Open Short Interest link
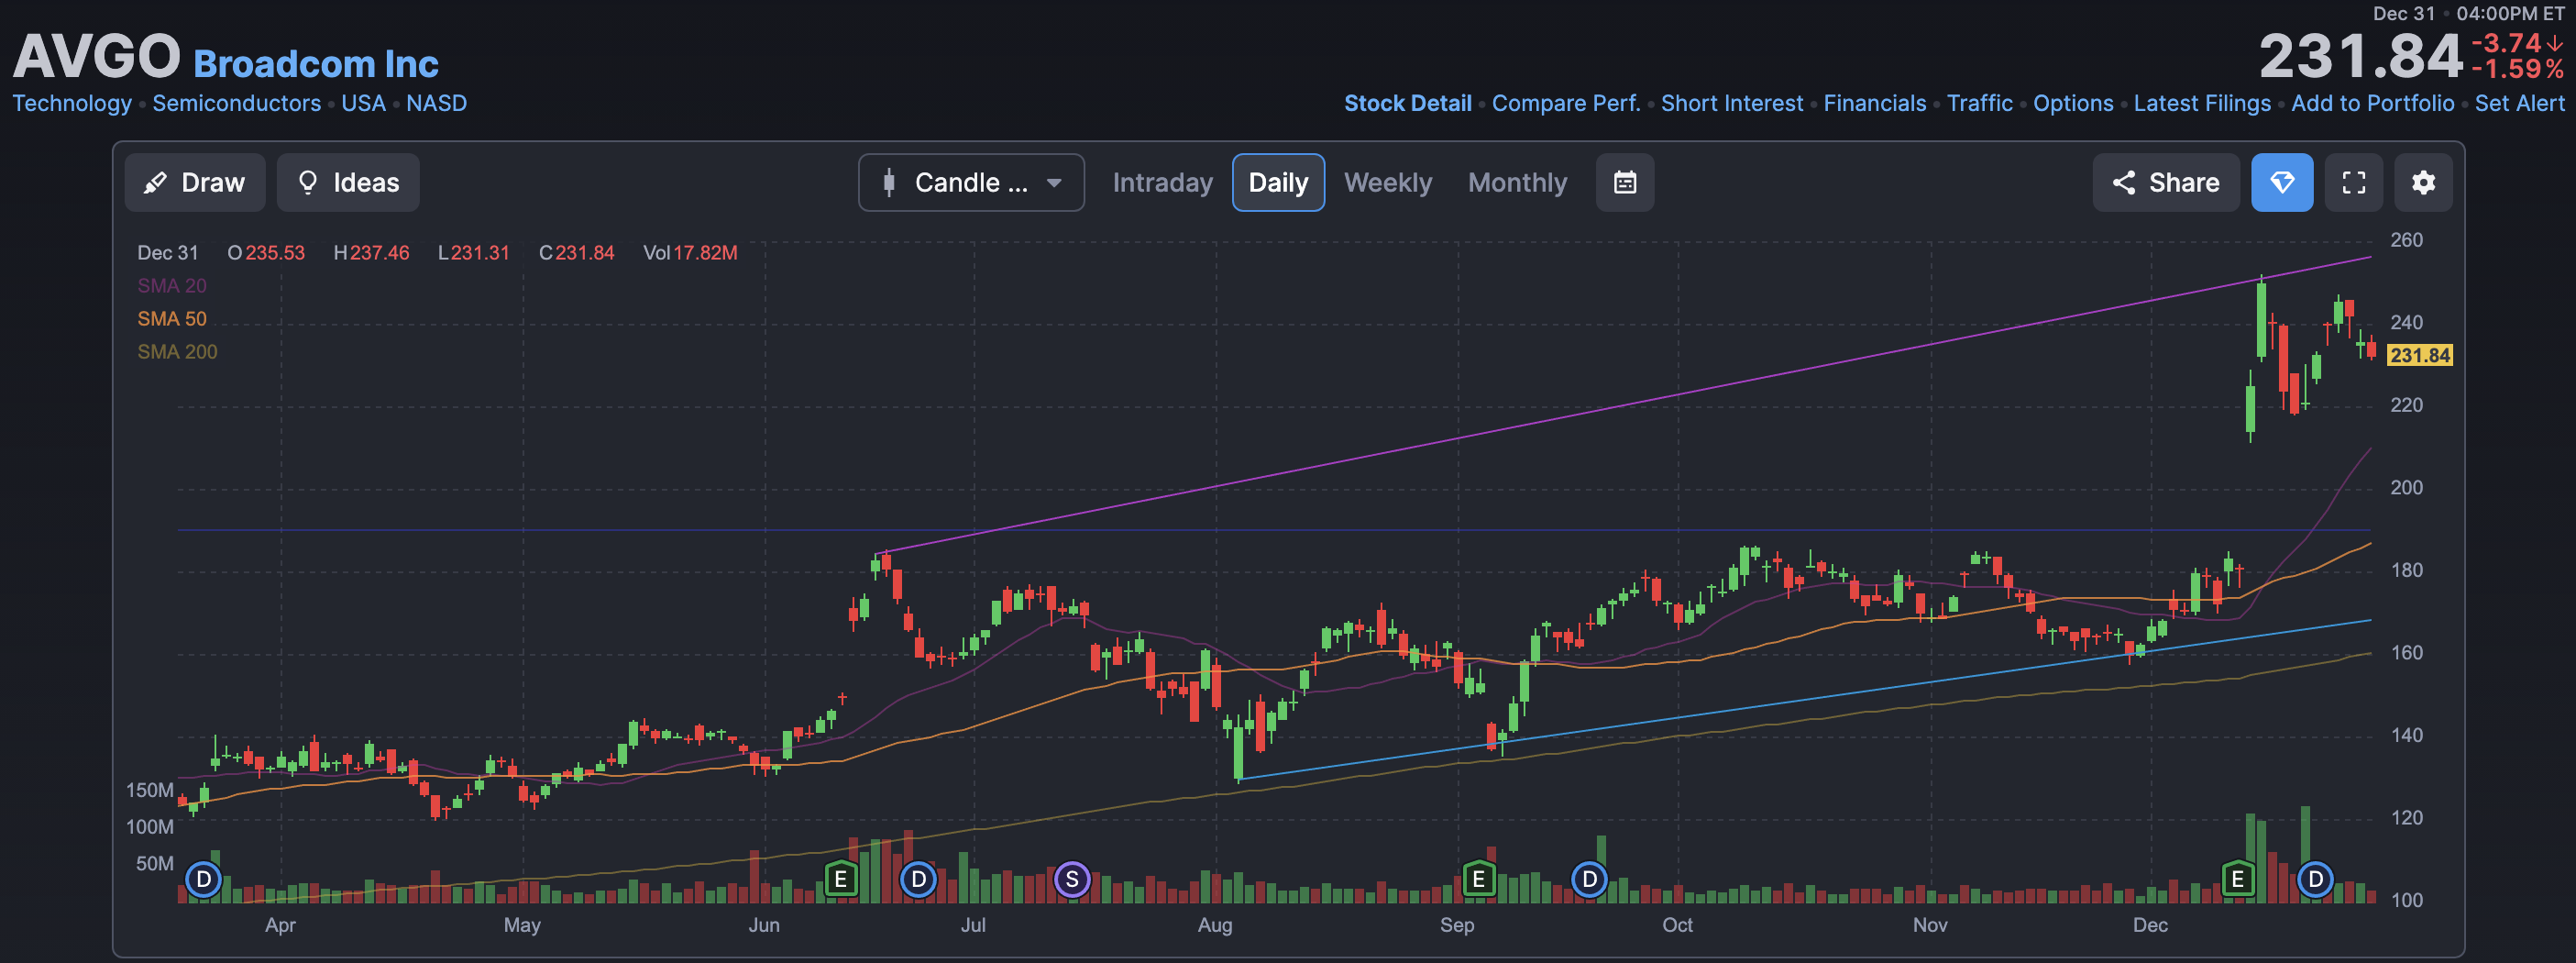This screenshot has height=963, width=2576. 1732,103
